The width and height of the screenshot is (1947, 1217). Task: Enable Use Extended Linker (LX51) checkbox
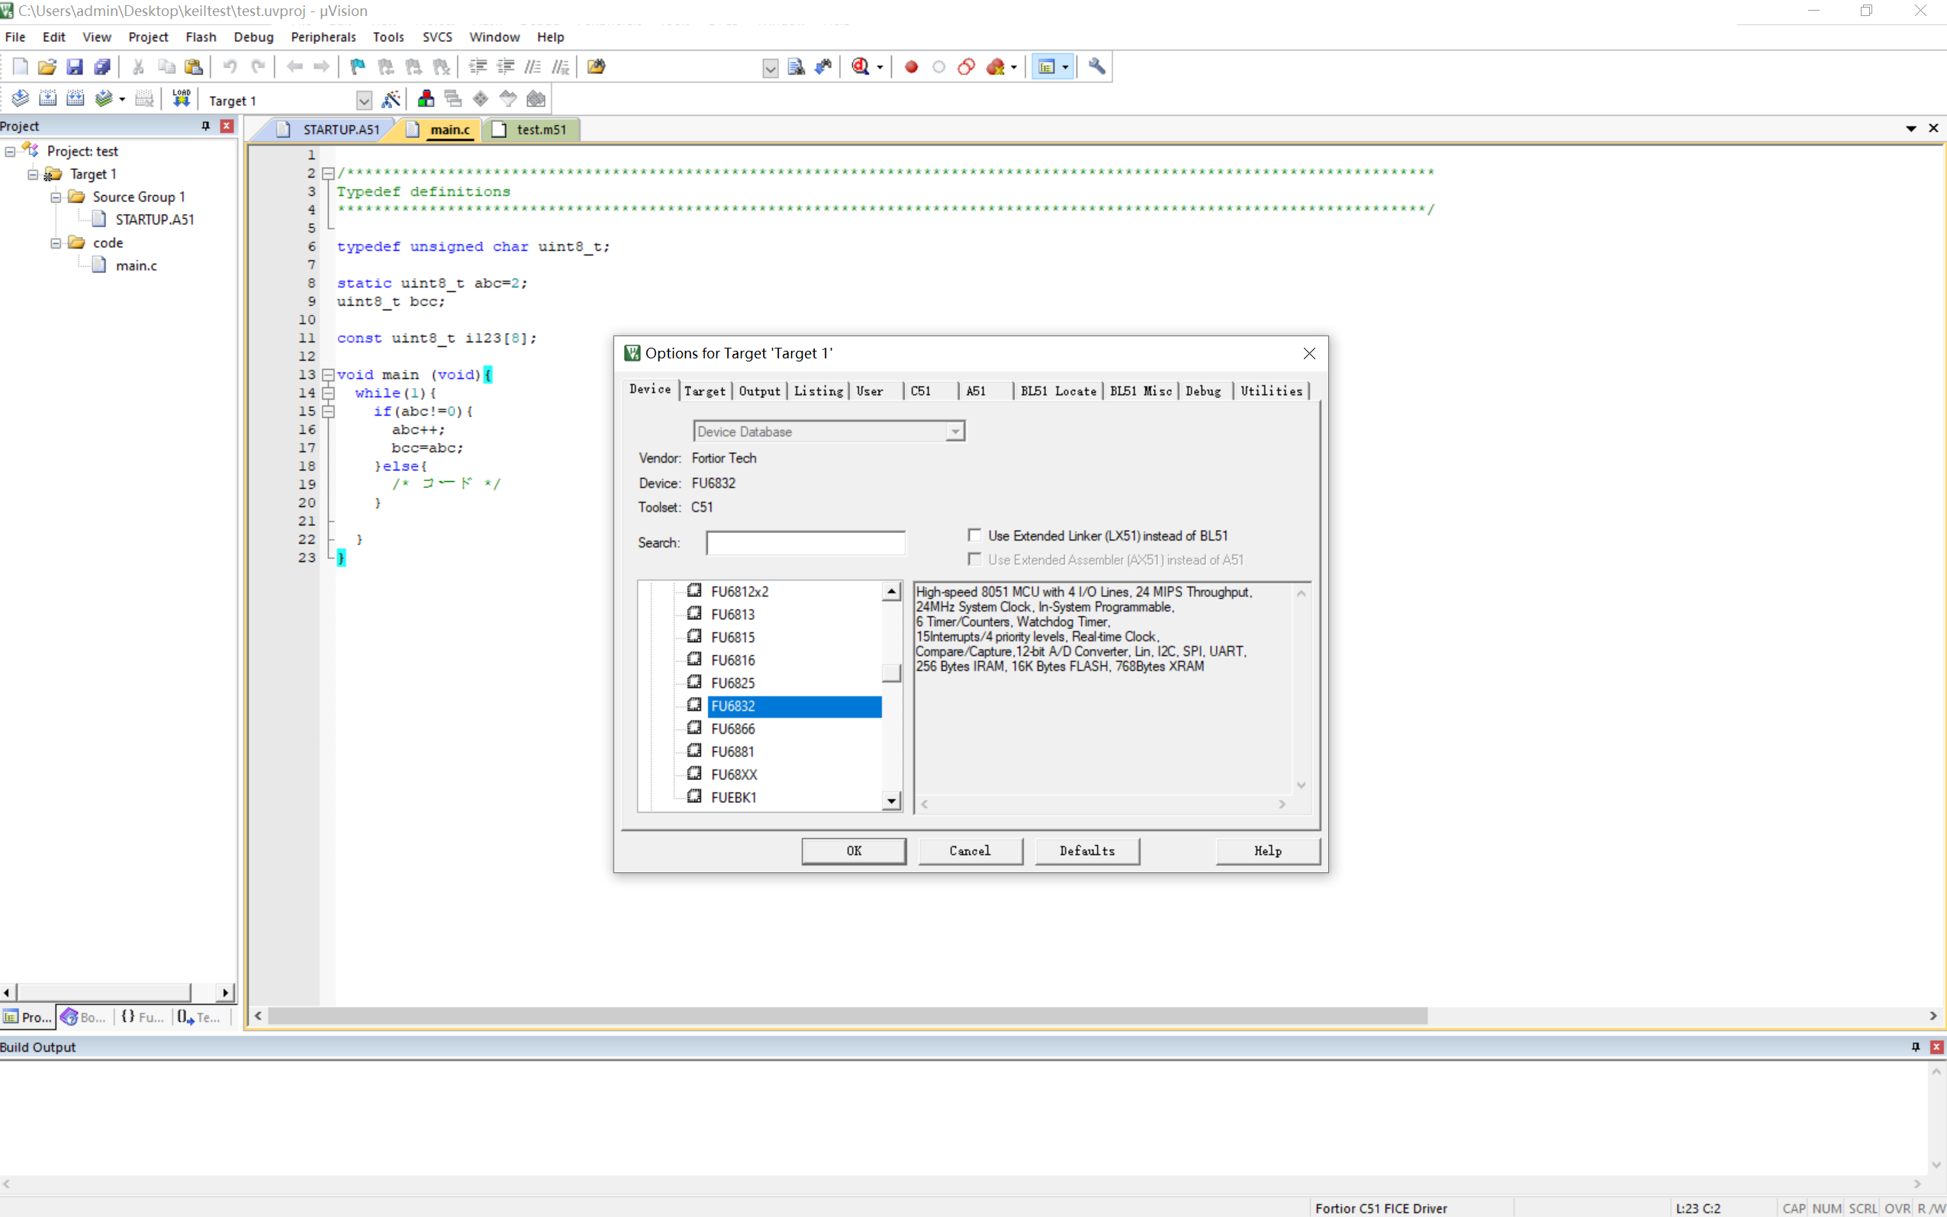point(974,535)
